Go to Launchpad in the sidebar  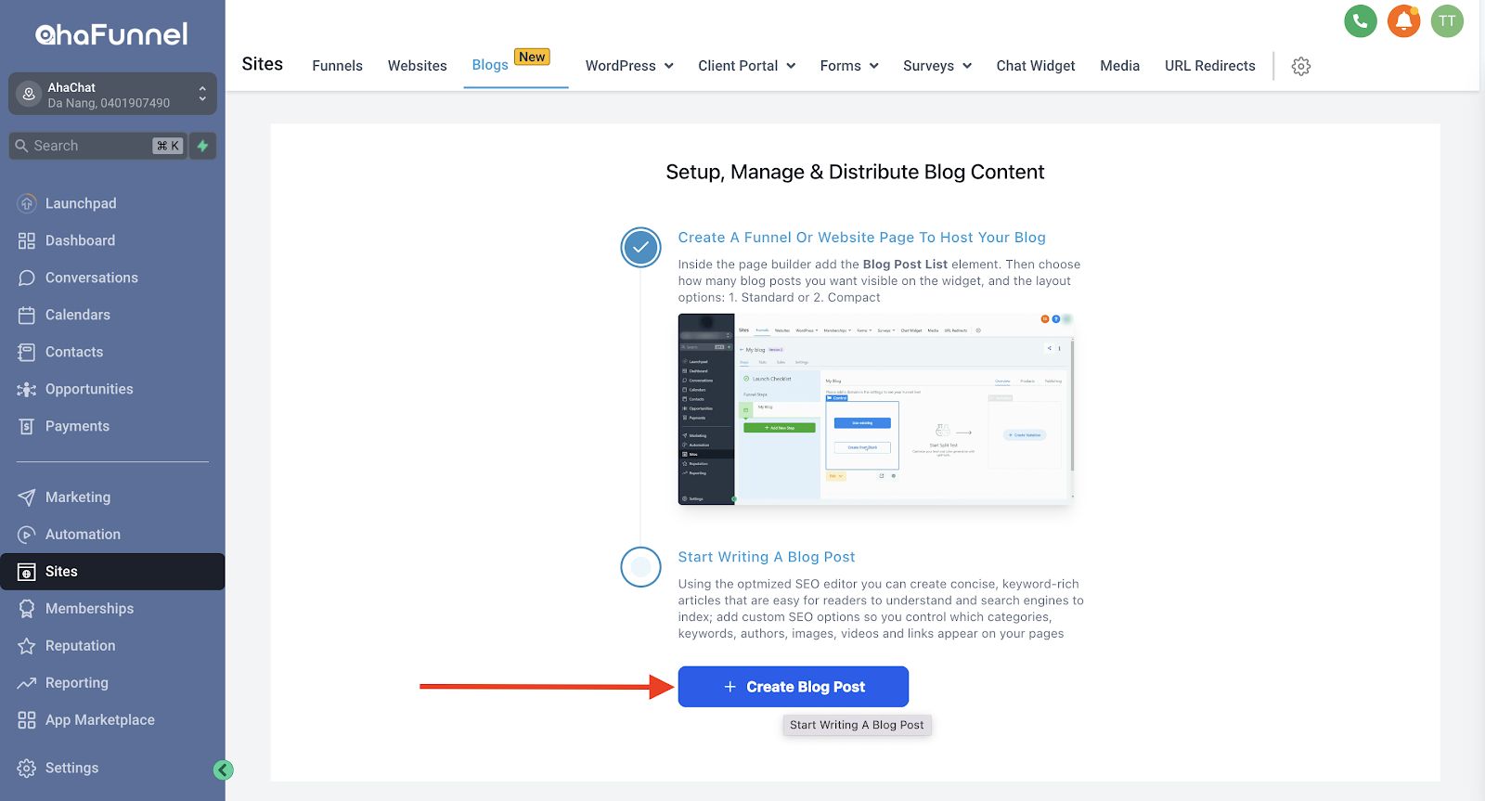coord(81,203)
